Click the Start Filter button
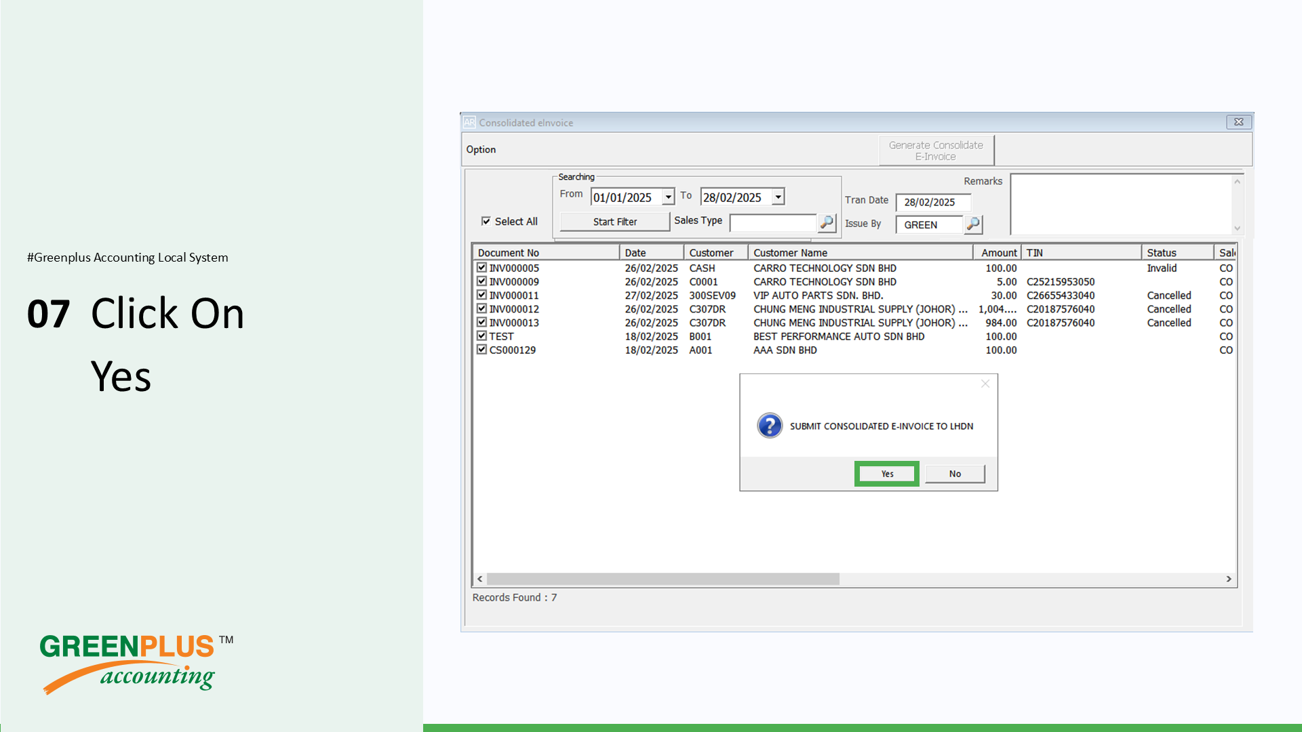Viewport: 1302px width, 732px height. coord(615,222)
